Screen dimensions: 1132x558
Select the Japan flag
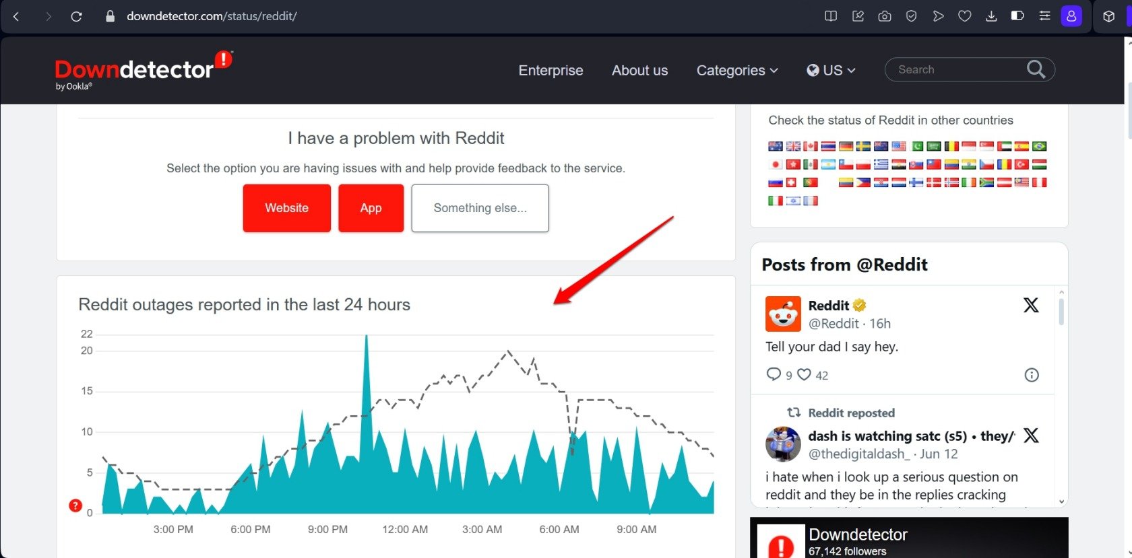[x=776, y=164]
